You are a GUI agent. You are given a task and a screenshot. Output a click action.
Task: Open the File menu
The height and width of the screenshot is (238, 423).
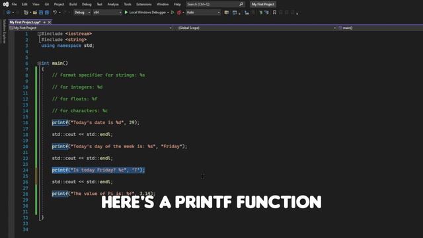pyautogui.click(x=14, y=5)
